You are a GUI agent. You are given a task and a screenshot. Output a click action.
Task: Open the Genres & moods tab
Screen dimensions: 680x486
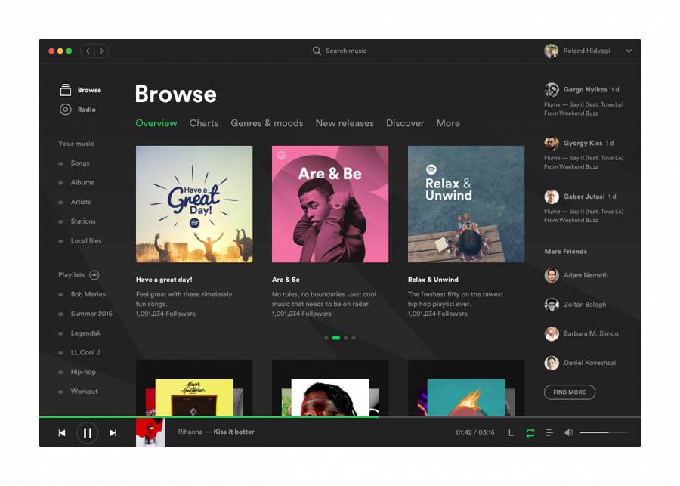[x=267, y=123]
